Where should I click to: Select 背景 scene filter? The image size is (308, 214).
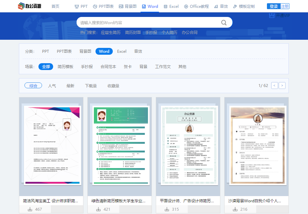[x=143, y=66]
